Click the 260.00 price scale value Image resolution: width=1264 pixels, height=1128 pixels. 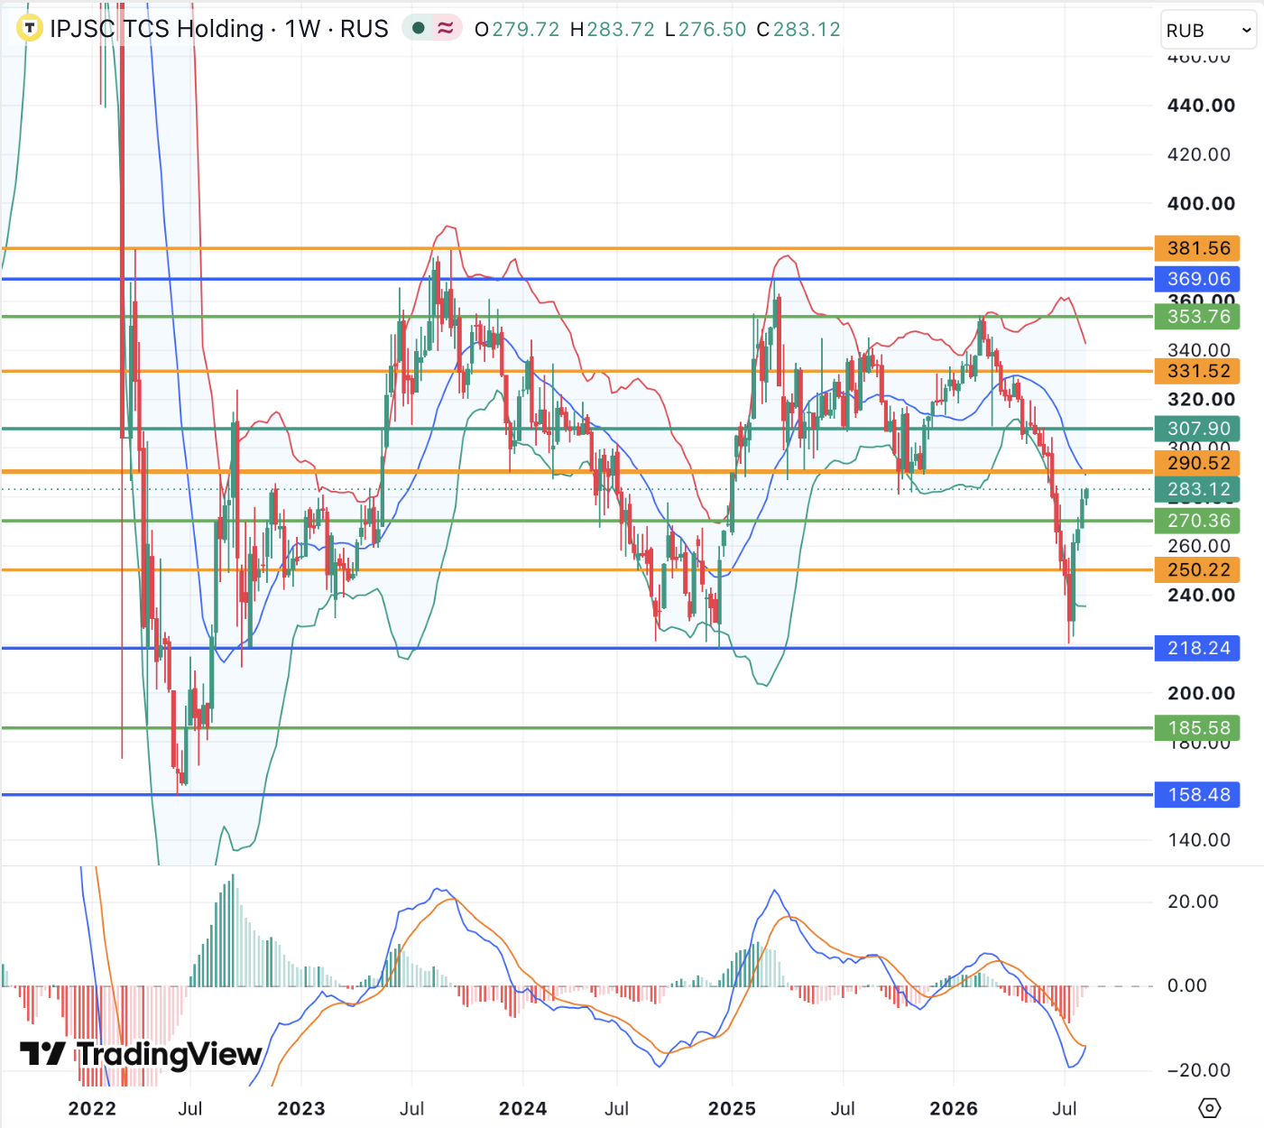(1199, 546)
